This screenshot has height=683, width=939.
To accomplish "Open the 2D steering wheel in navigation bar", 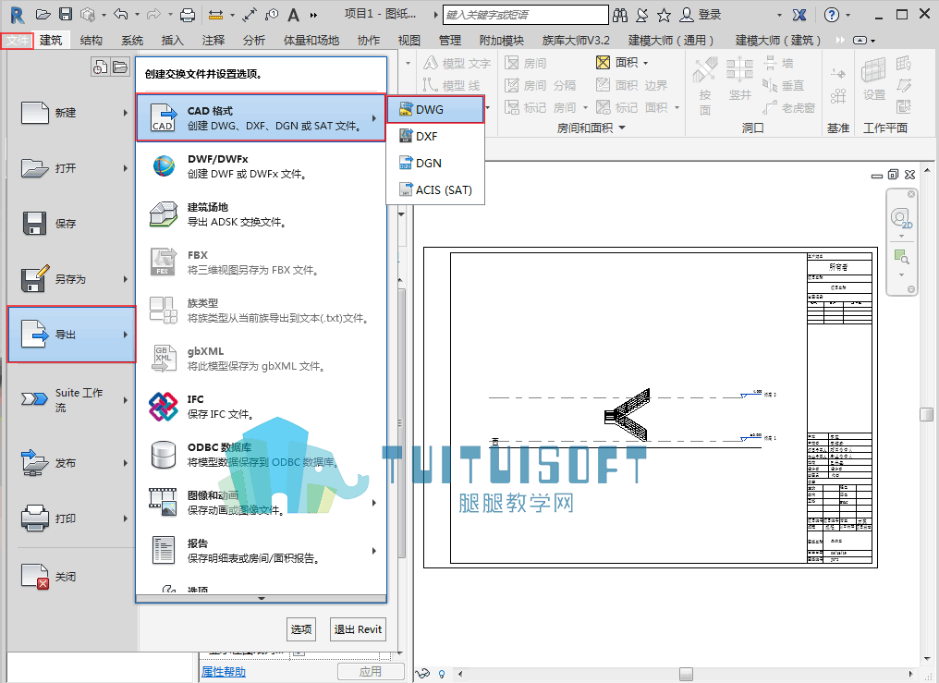I will [x=901, y=218].
